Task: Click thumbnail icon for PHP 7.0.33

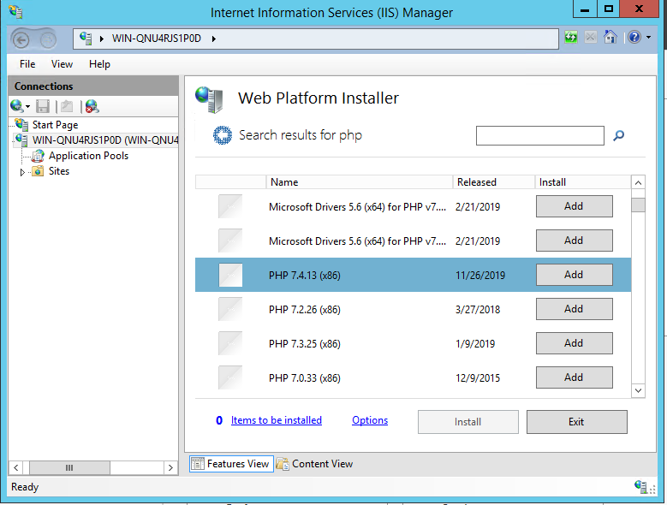Action: click(x=230, y=377)
